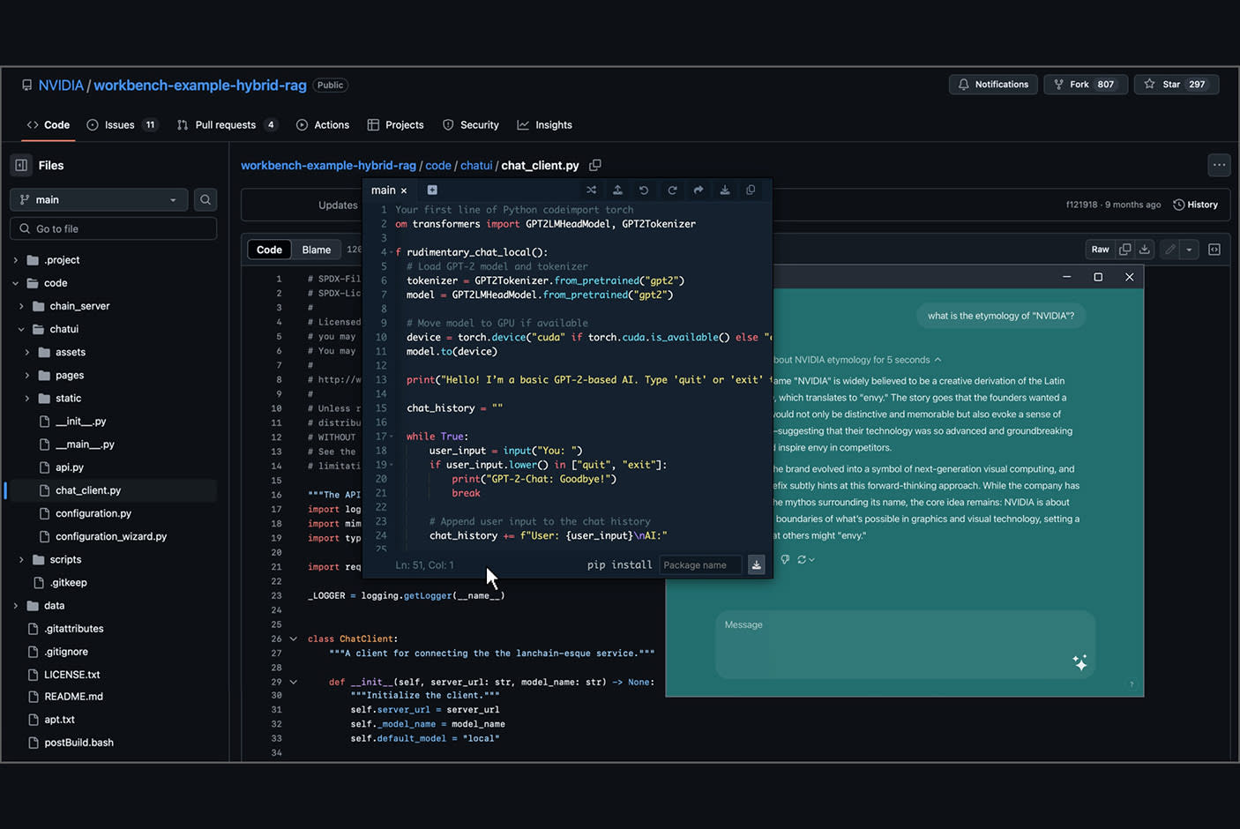Screen dimensions: 1240x829
Task: Click the pip install download button
Action: [756, 565]
